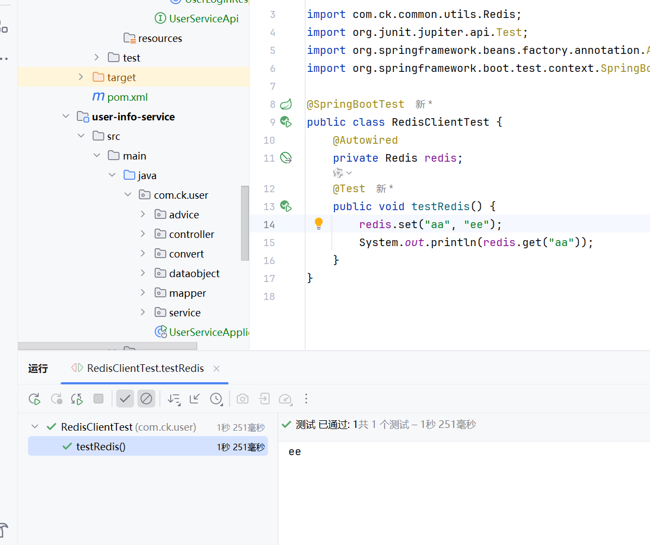Toggle auto-test rerun icon
The image size is (650, 545).
pos(77,399)
